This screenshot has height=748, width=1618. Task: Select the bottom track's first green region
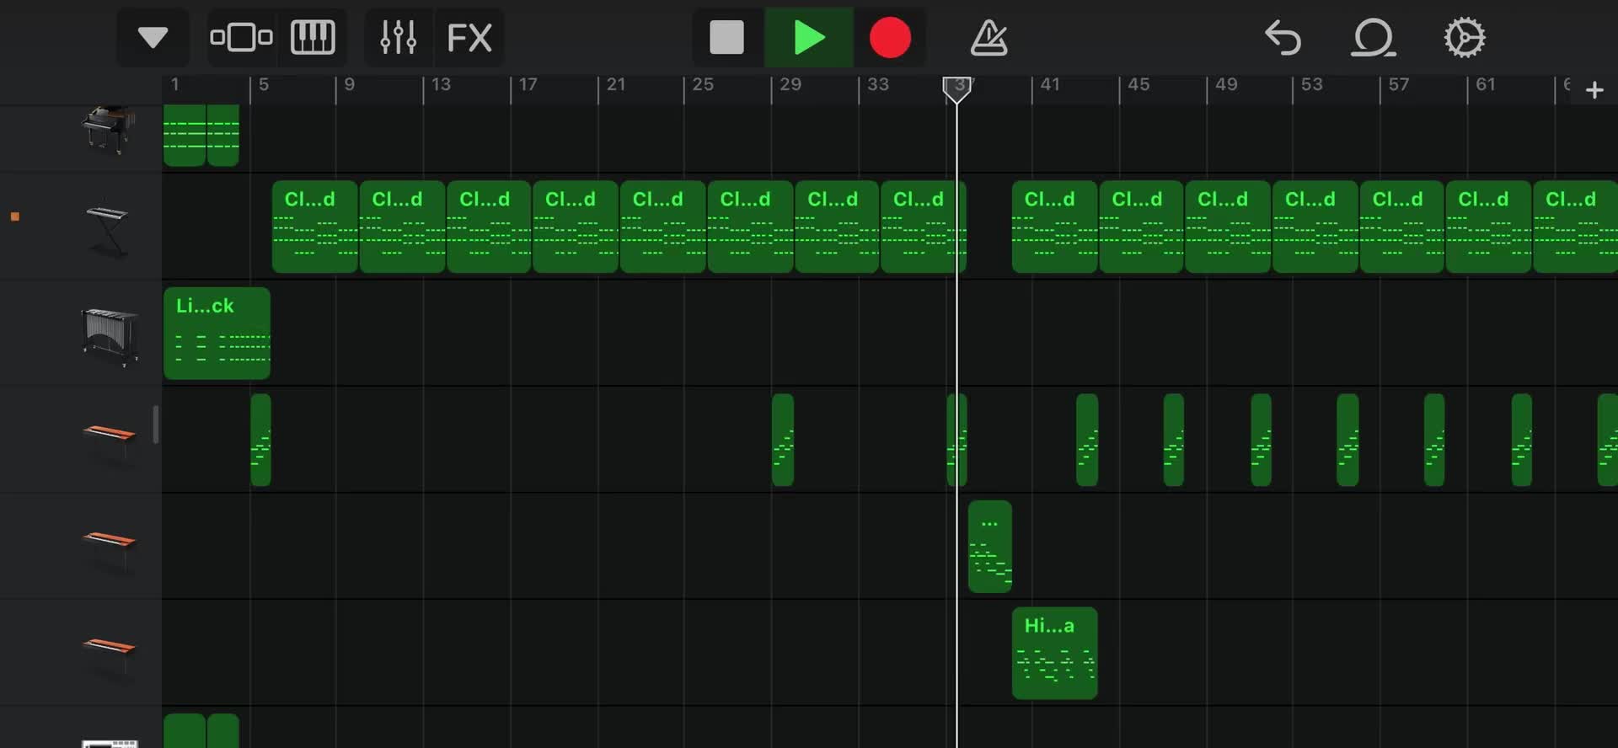pyautogui.click(x=185, y=731)
